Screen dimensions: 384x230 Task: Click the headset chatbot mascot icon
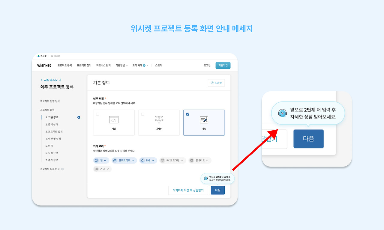click(x=206, y=178)
